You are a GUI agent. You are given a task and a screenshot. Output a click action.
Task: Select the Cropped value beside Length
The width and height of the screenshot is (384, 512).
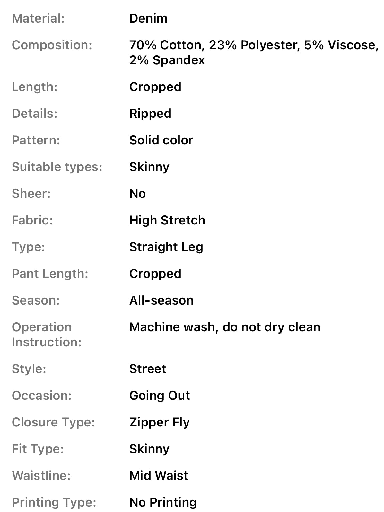pyautogui.click(x=155, y=87)
